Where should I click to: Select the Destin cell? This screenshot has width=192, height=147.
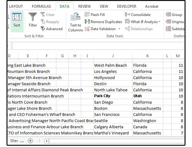coord(113,84)
